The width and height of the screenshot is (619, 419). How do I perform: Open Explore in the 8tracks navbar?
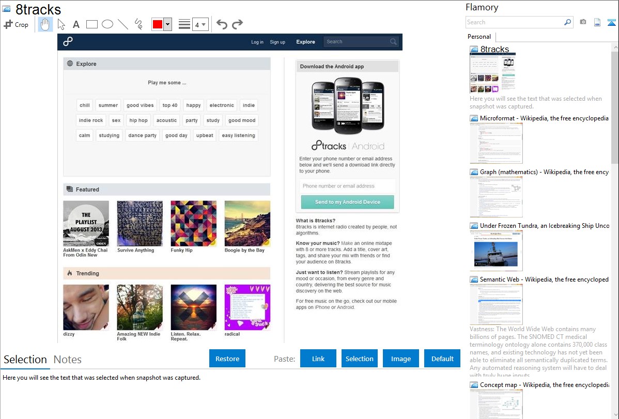(x=305, y=42)
